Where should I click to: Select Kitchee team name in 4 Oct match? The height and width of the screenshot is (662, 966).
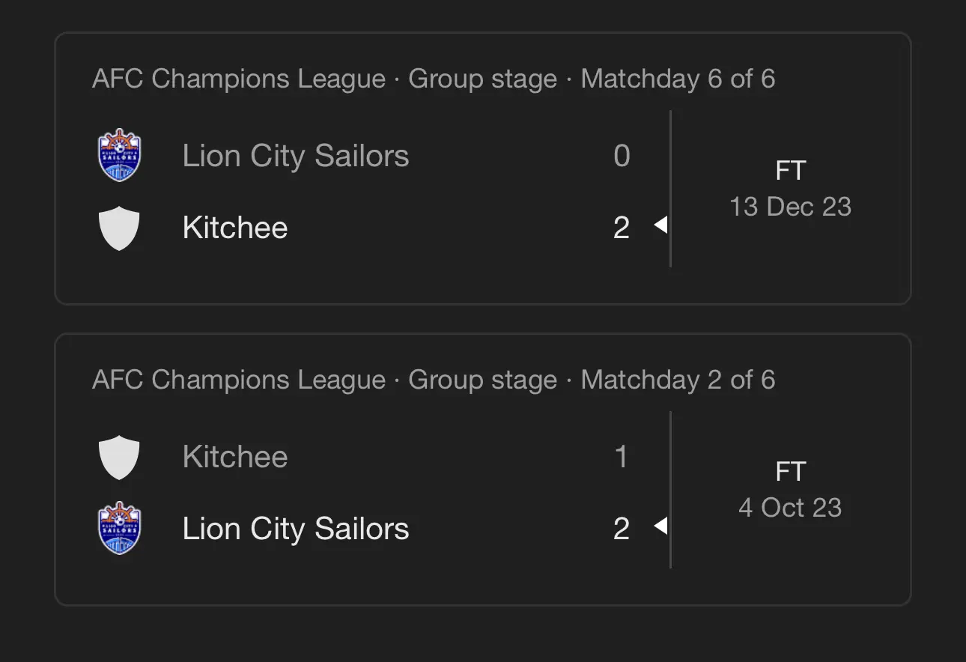(x=235, y=457)
